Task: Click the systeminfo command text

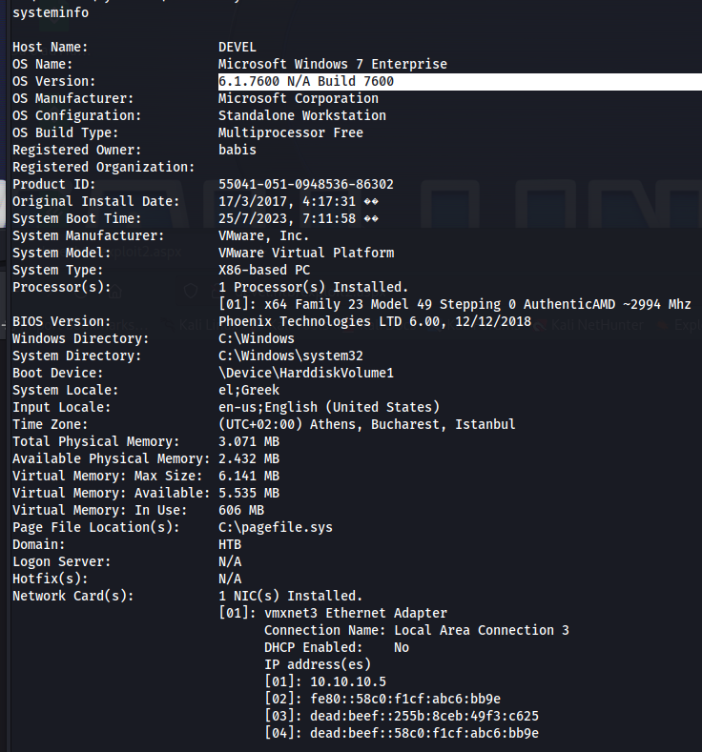Action: coord(52,12)
